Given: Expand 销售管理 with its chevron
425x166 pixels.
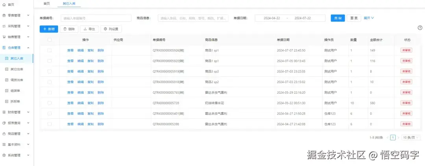Looking at the screenshot, I should pyautogui.click(x=28, y=37).
